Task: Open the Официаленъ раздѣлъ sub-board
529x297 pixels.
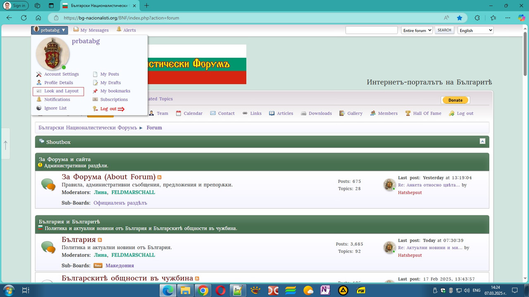Action: pyautogui.click(x=120, y=203)
